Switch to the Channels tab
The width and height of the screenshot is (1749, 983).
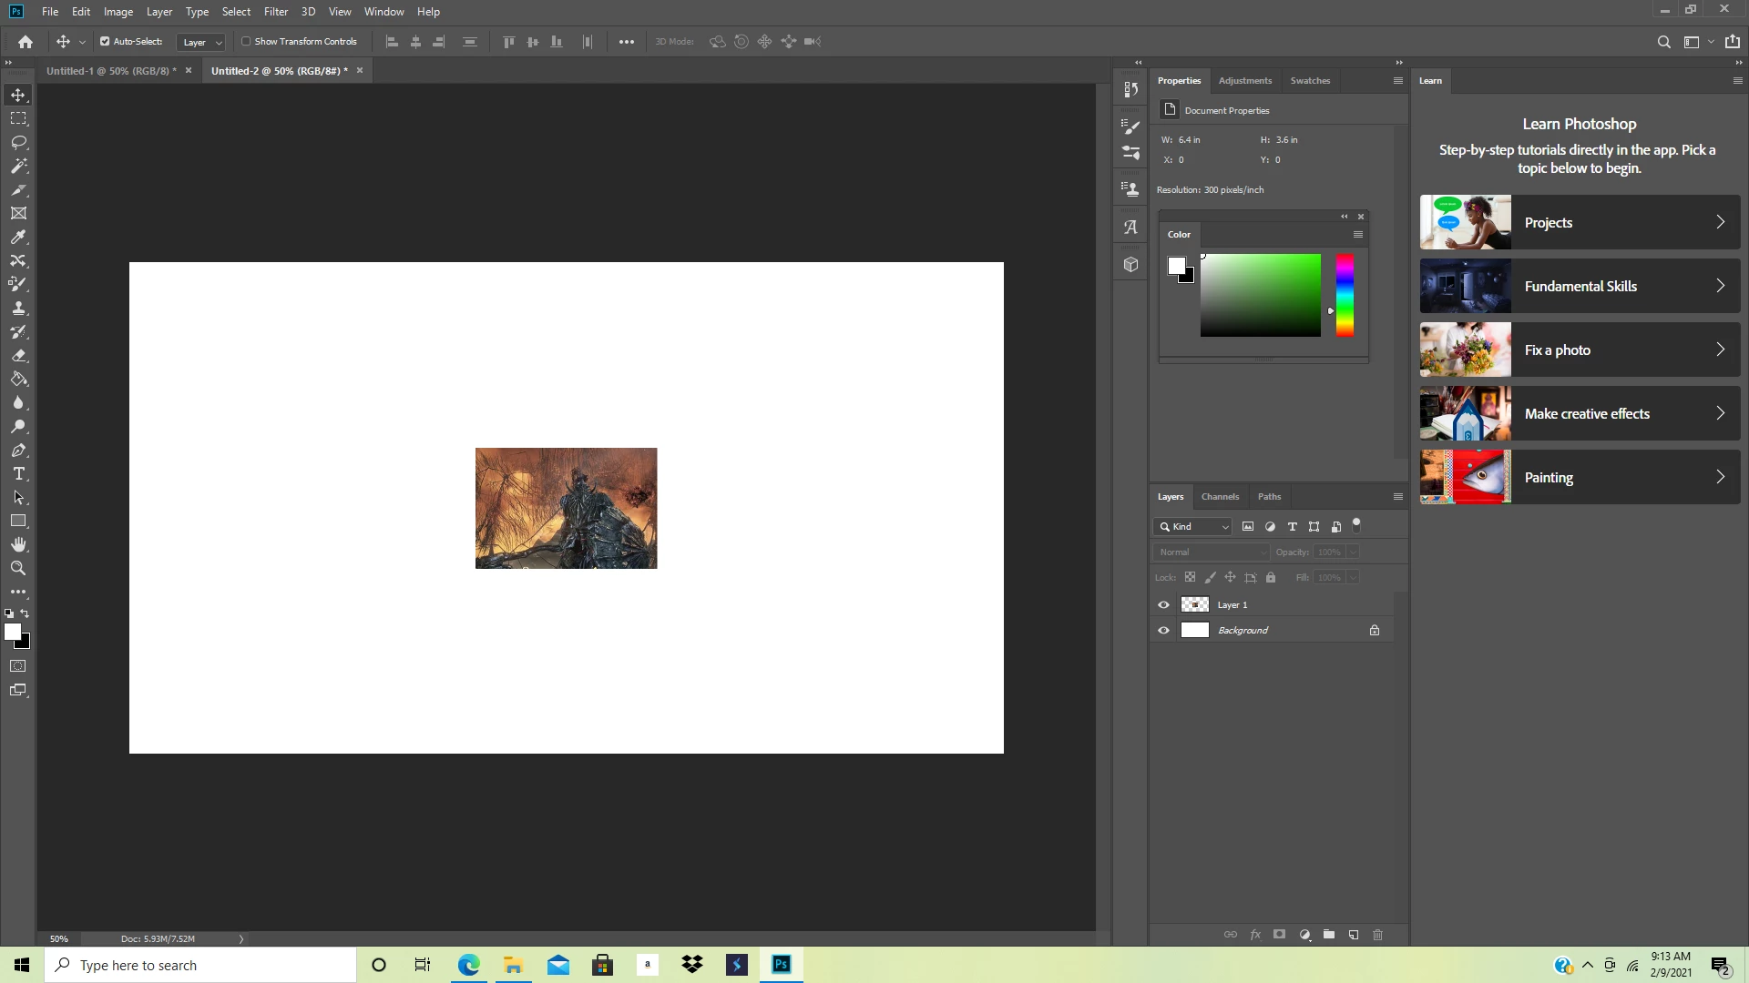[x=1220, y=497]
